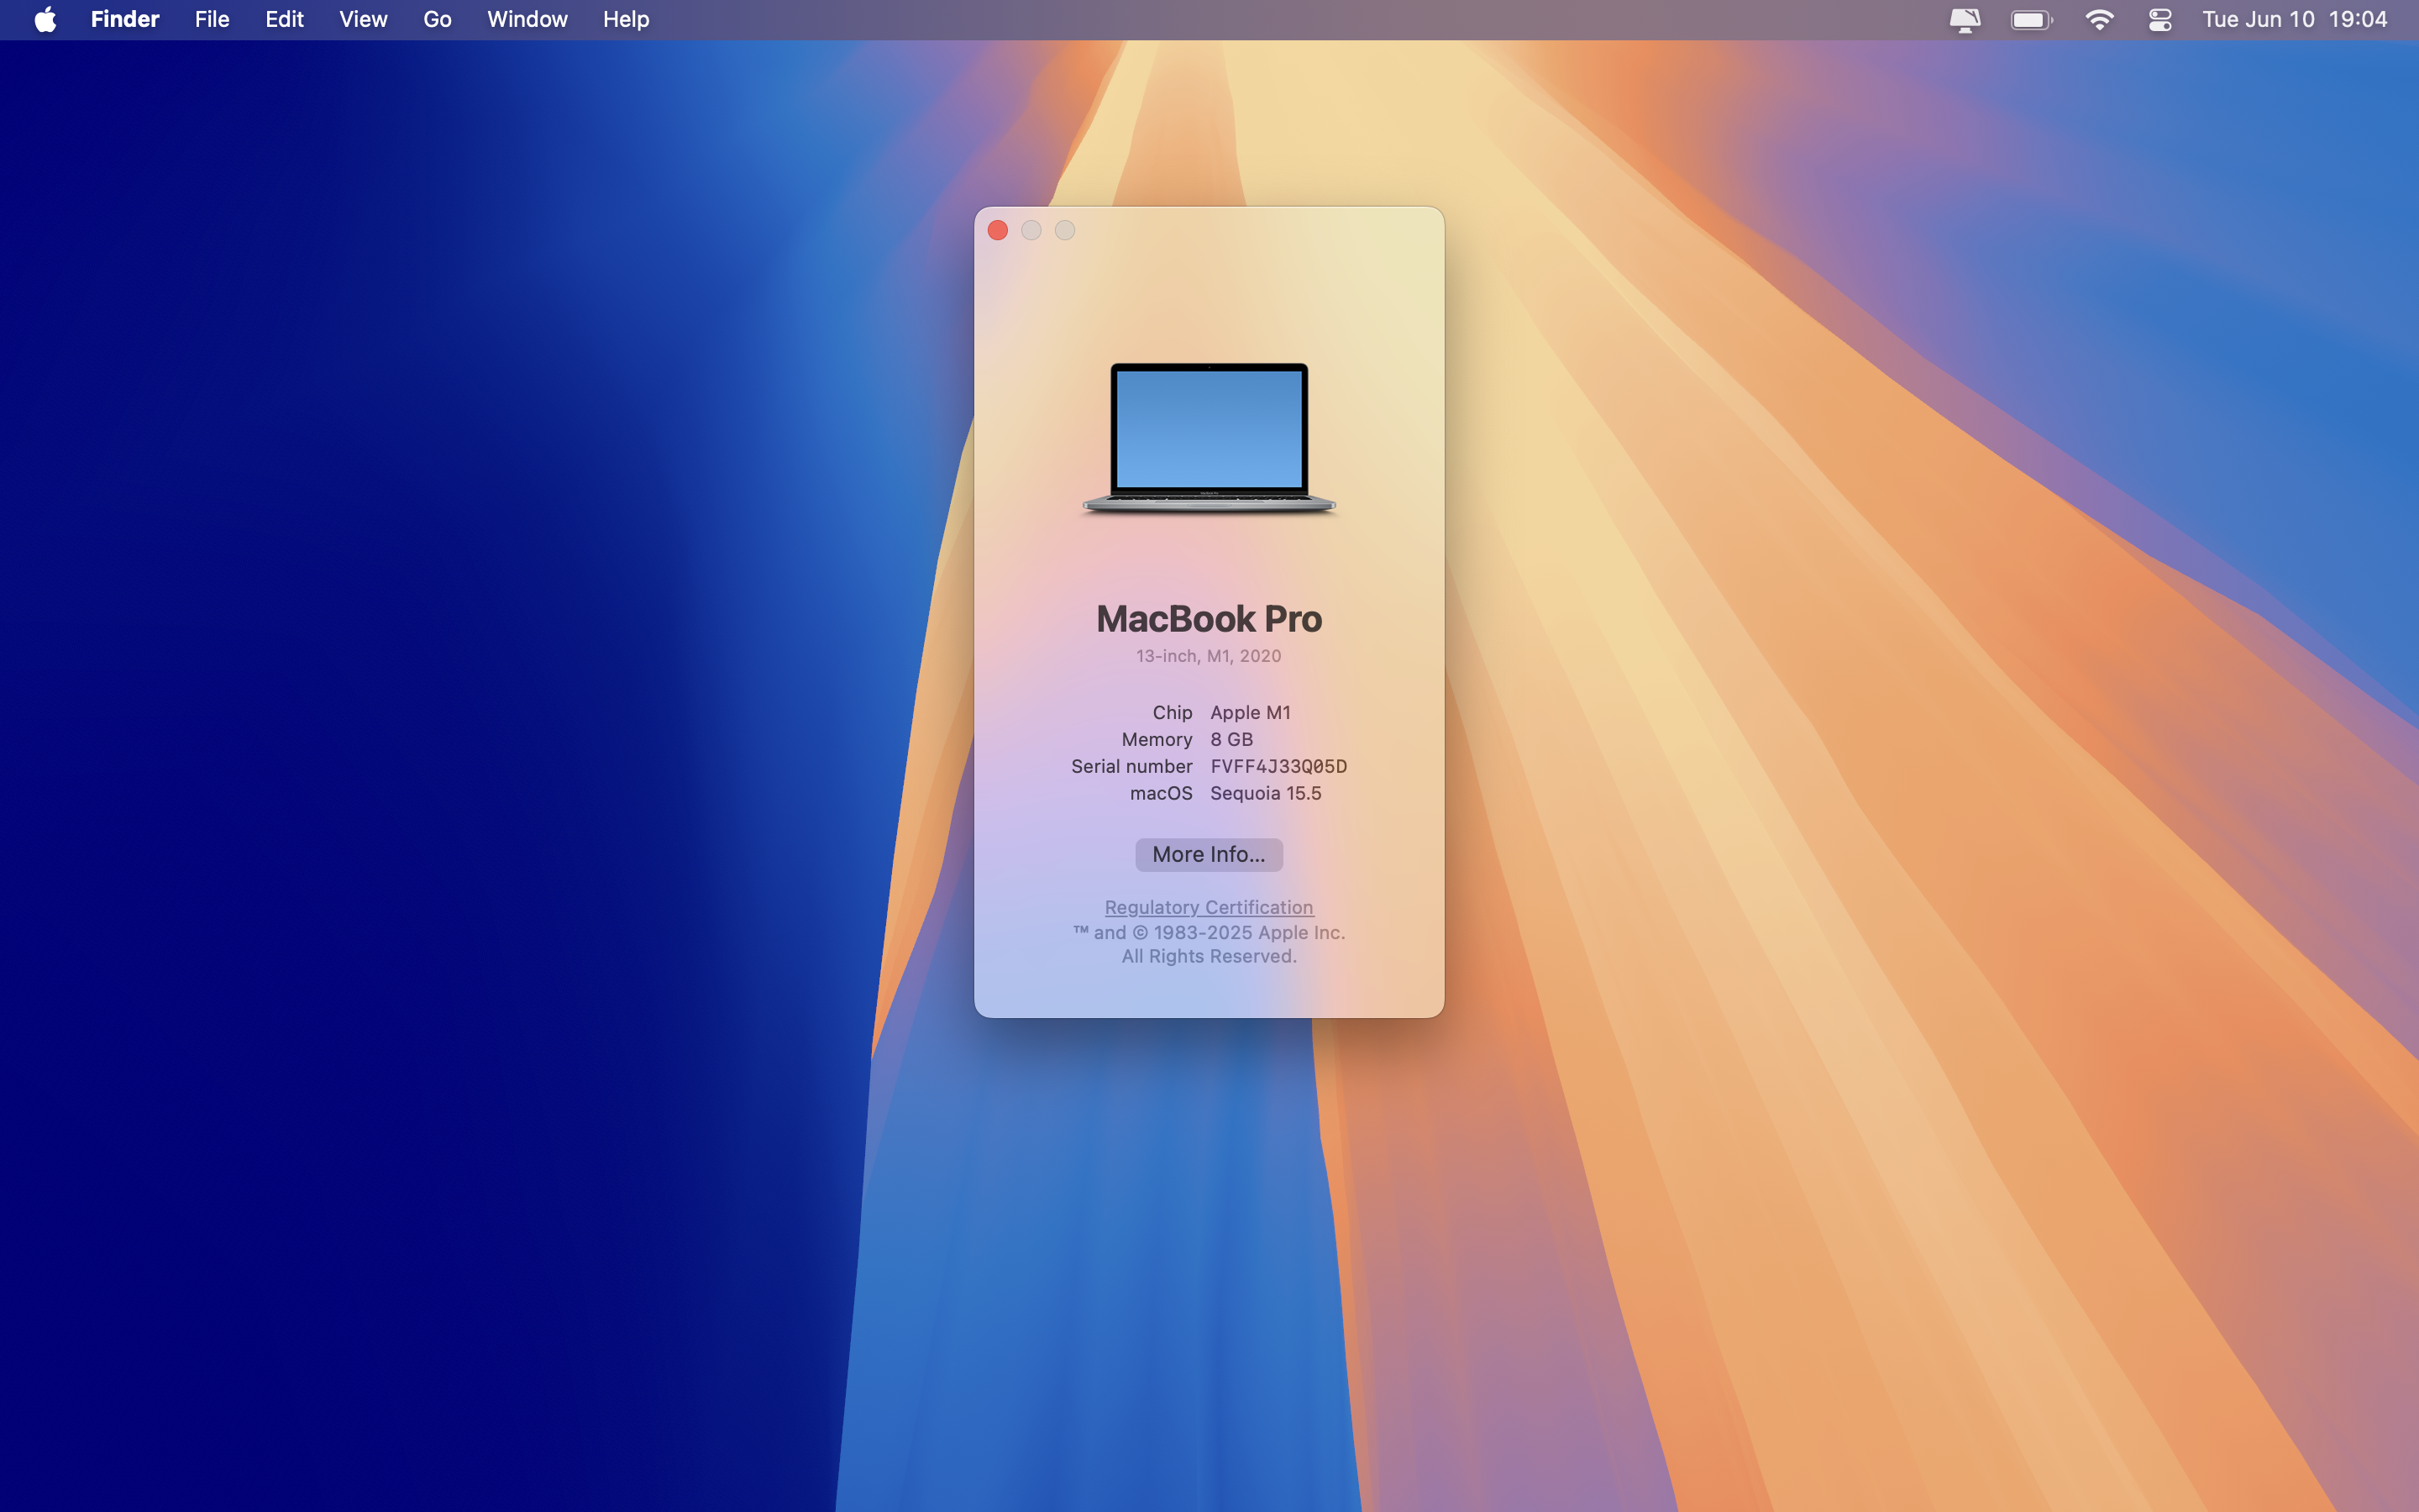Open the Wi-Fi status menu
This screenshot has height=1512, width=2419.
click(x=2099, y=20)
